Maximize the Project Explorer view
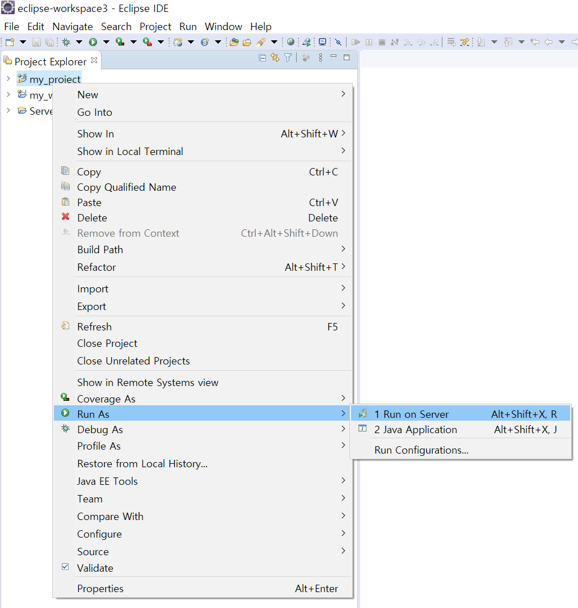This screenshot has width=578, height=608. [x=346, y=57]
